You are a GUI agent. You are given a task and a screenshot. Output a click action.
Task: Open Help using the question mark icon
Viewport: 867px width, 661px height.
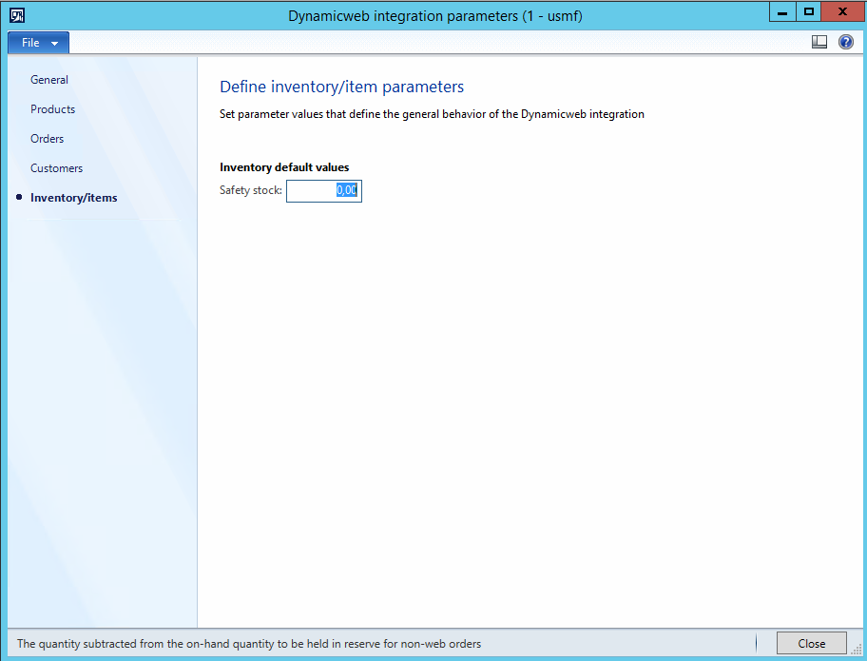point(845,42)
